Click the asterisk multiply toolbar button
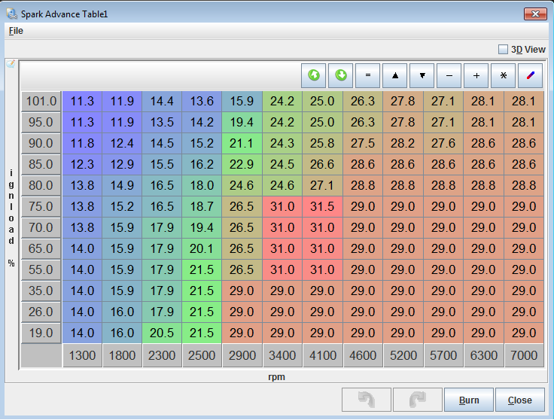This screenshot has height=420, width=554. [504, 75]
